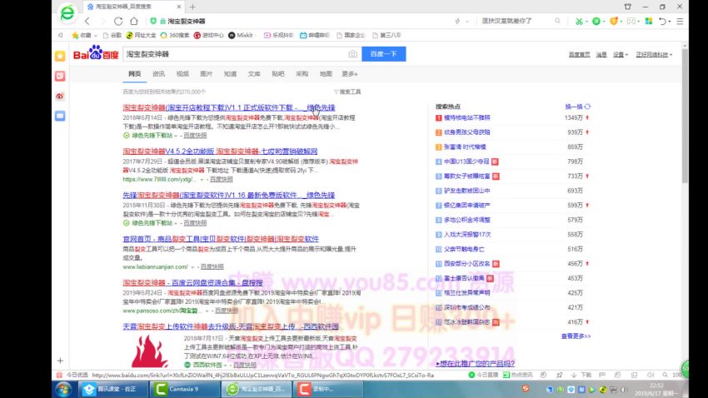This screenshot has width=708, height=398.
Task: Expand the scissors screenshot dropdown arrow
Action: [x=586, y=22]
